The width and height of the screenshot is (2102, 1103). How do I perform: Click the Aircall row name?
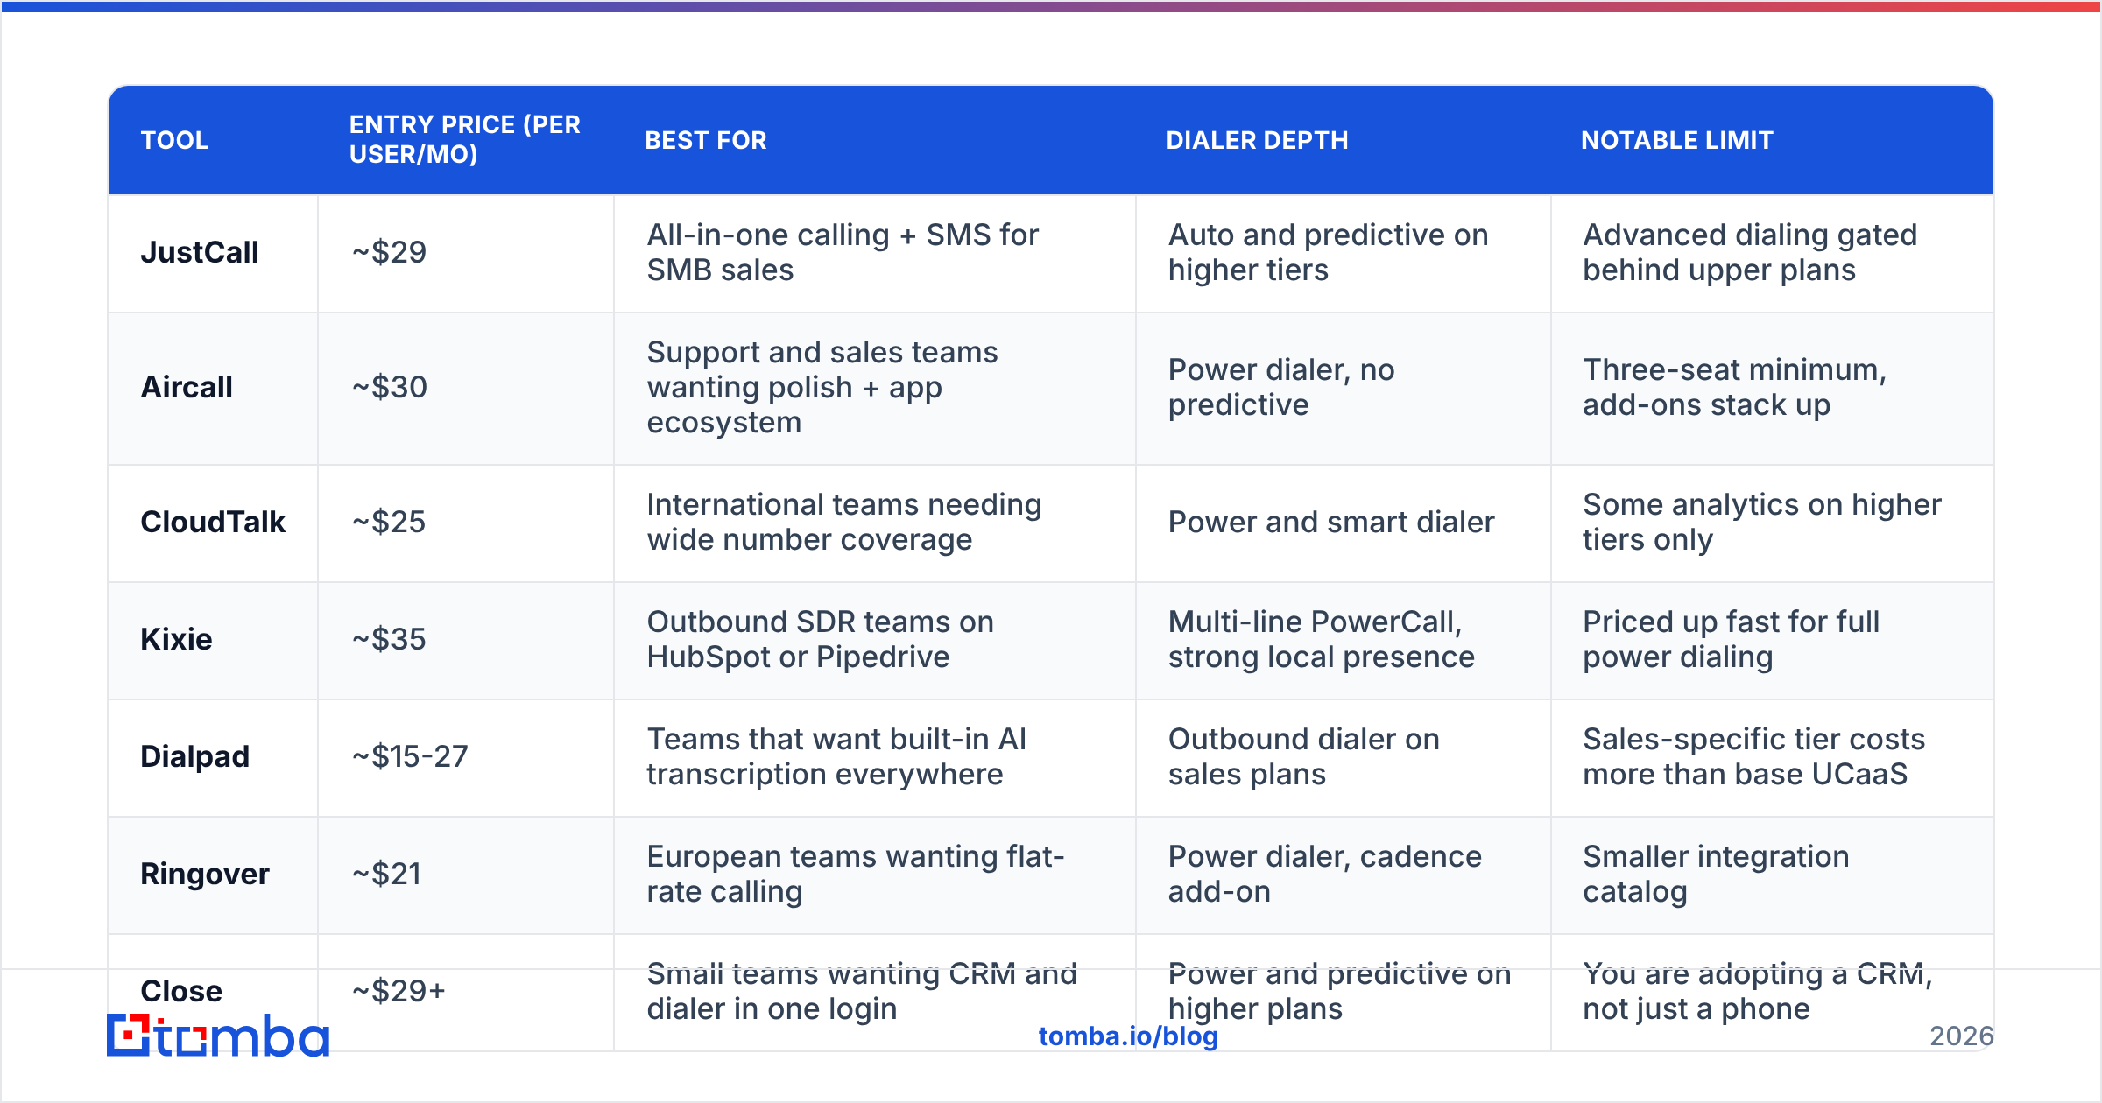click(x=187, y=387)
